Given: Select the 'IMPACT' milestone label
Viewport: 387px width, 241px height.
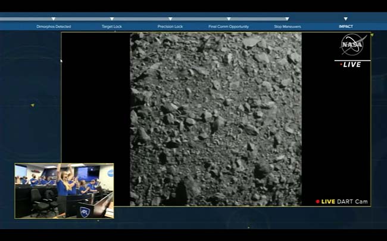Looking at the screenshot, I should (x=346, y=27).
